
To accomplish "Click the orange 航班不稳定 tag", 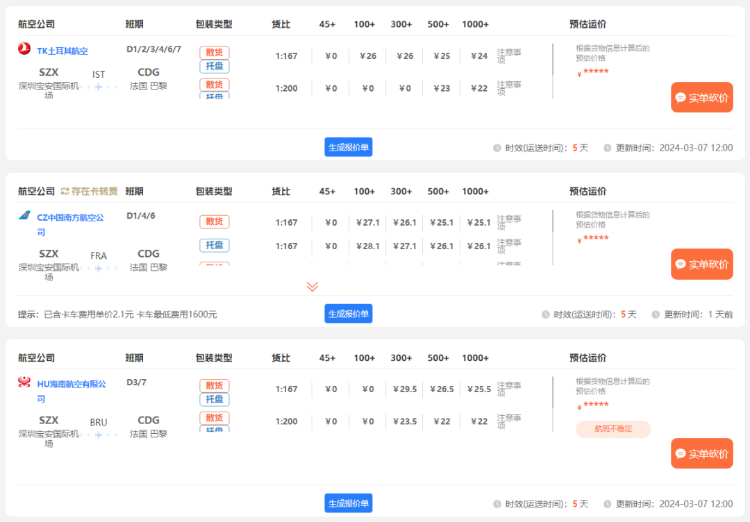I will (613, 429).
